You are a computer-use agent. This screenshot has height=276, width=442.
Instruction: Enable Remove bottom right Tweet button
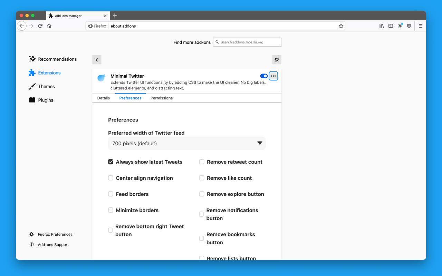[x=110, y=230]
